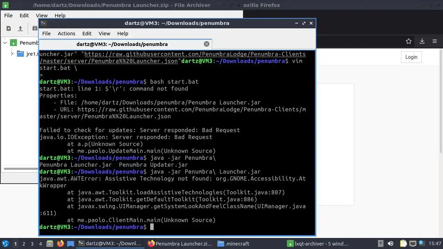Bookmark this page with the Firefox star icon

409,41
